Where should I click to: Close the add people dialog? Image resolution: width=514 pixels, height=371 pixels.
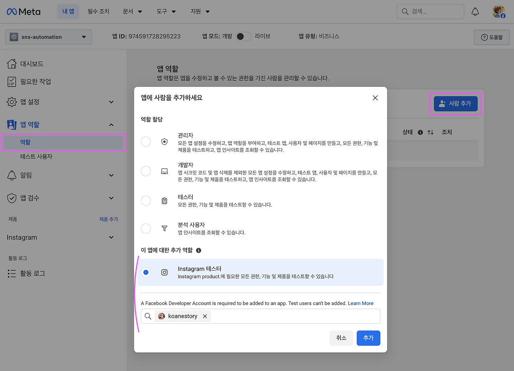tap(375, 98)
